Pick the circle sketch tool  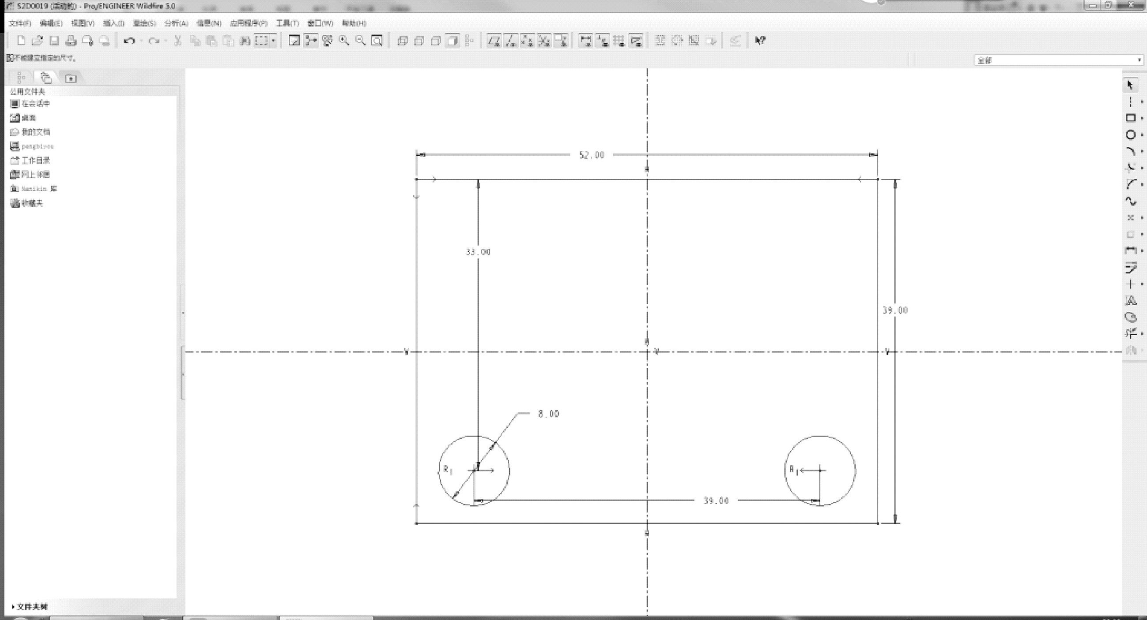click(1130, 135)
